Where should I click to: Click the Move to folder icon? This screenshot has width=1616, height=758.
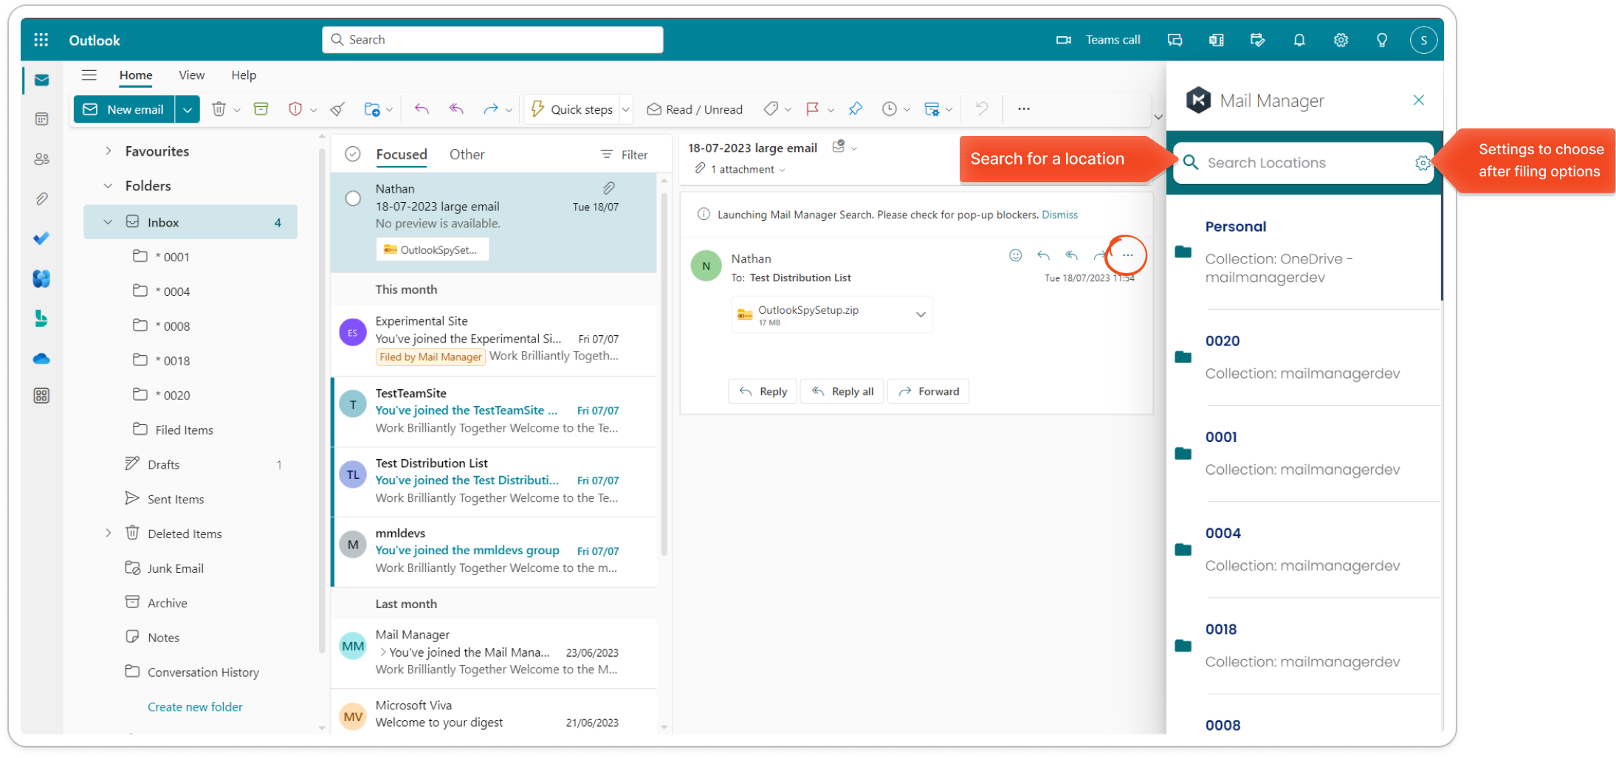372,109
